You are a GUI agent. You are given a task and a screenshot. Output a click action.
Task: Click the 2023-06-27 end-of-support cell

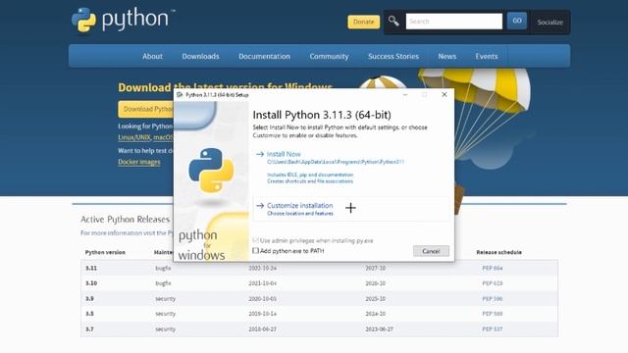(x=379, y=329)
